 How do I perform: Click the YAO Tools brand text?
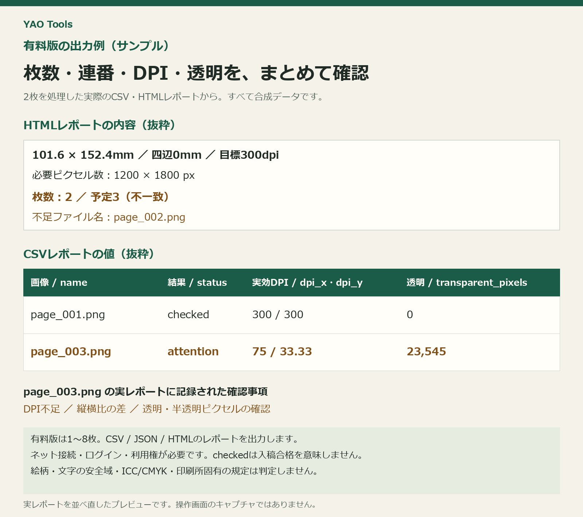click(x=48, y=24)
